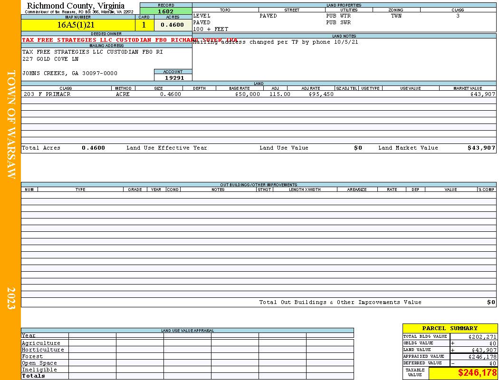Click the Land Use Effective Year label

(x=167, y=148)
